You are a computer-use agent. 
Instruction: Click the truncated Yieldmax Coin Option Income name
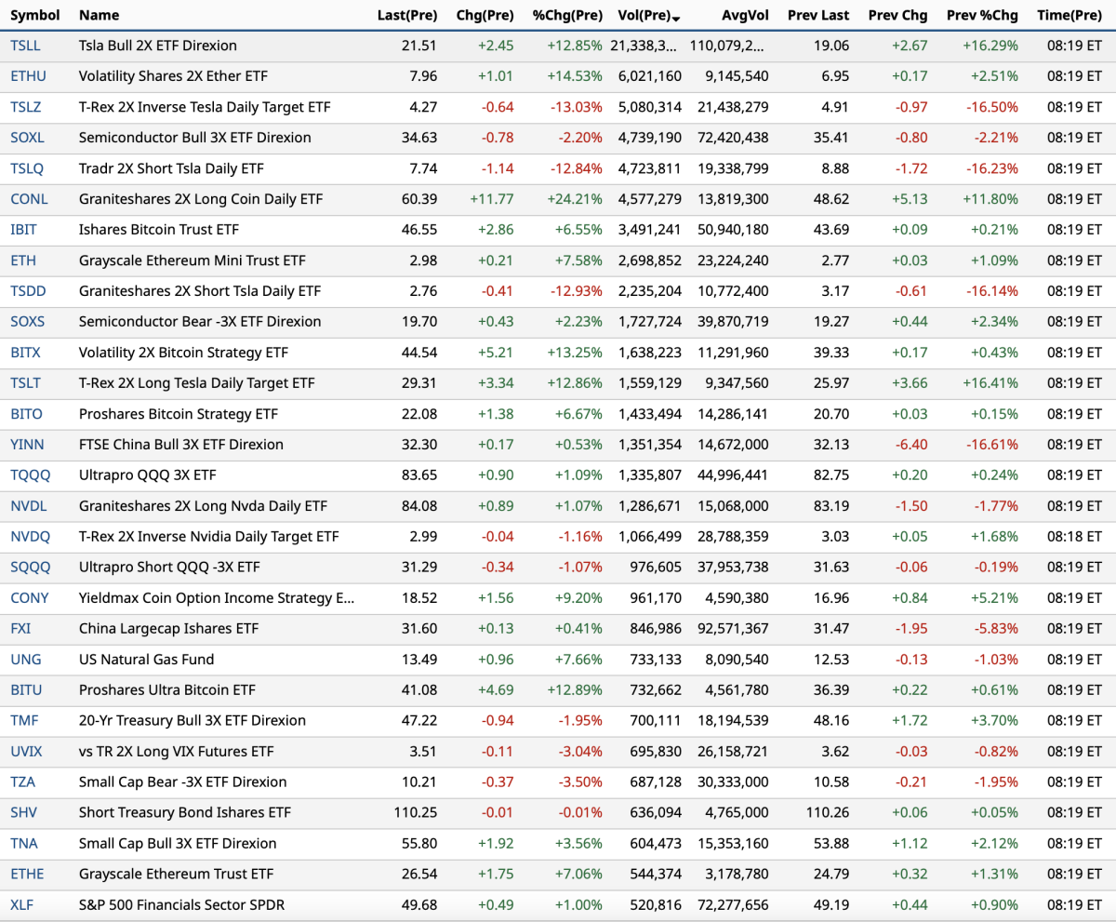point(216,598)
